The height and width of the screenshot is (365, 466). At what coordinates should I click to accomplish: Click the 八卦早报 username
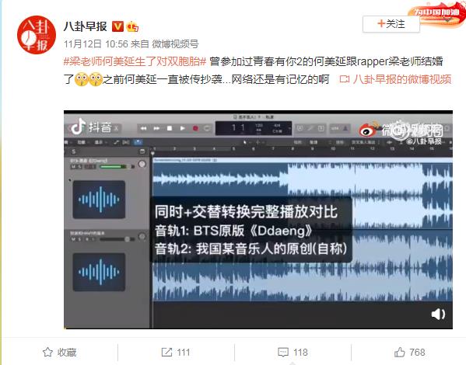pos(86,26)
